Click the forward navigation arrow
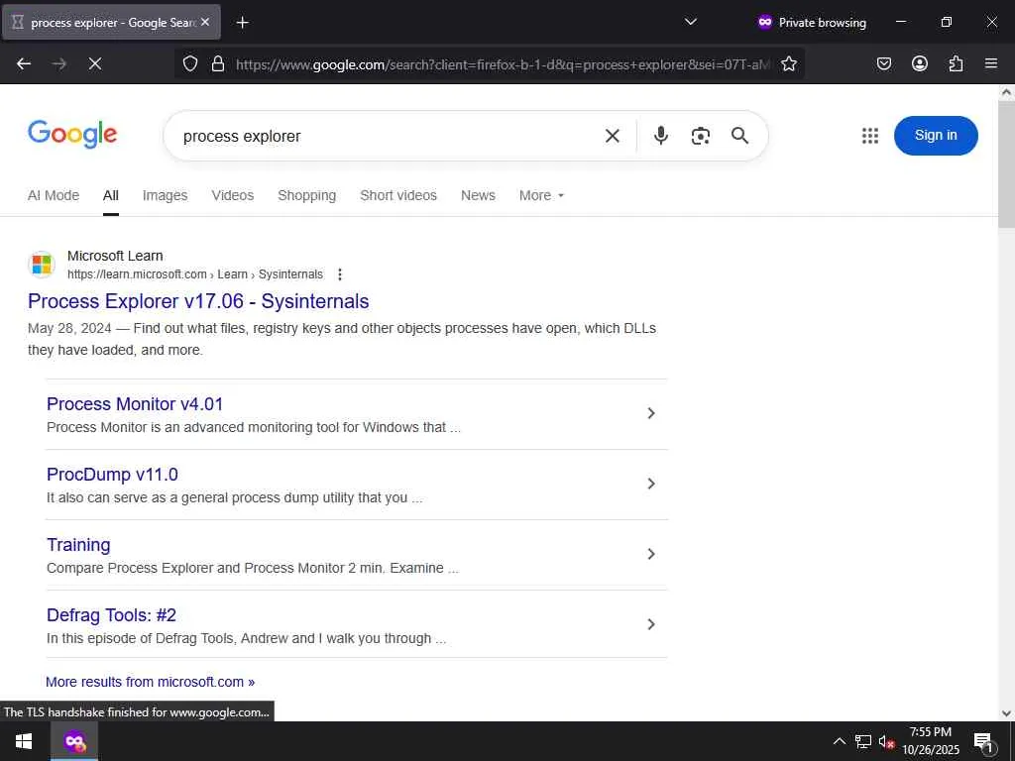 tap(59, 63)
